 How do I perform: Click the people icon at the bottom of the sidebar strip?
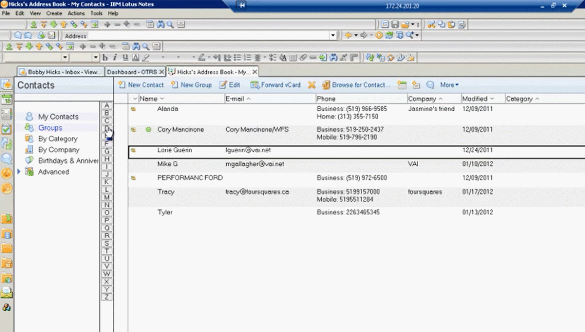pos(7,307)
